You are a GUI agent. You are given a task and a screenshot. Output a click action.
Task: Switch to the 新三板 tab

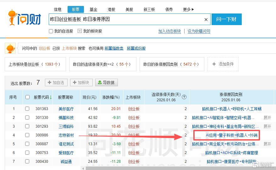click(149, 9)
